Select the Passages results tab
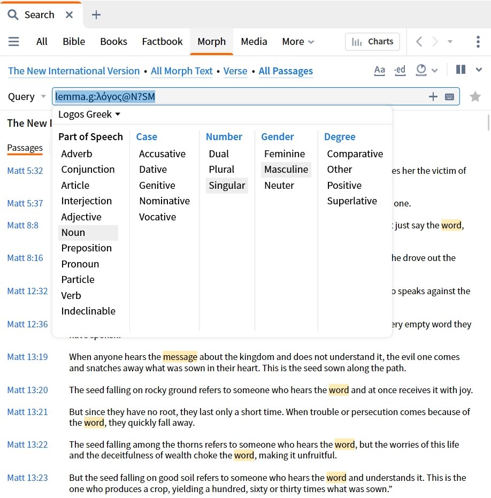 pyautogui.click(x=25, y=148)
